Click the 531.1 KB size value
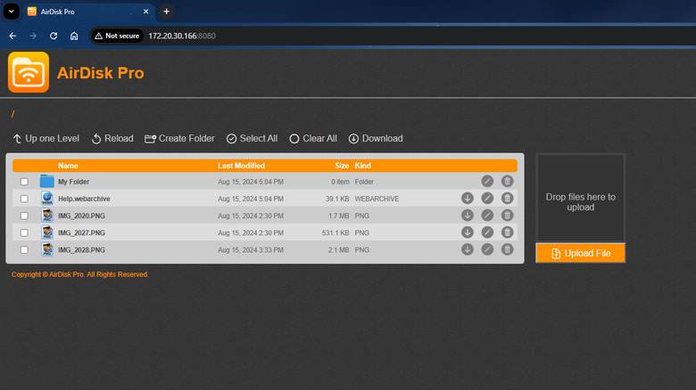 tap(336, 232)
